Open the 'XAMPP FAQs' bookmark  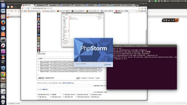tap(34, 11)
